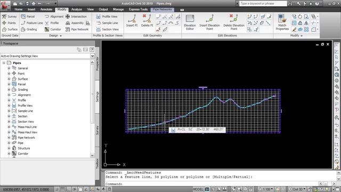The height and width of the screenshot is (192, 341).
Task: Select the Sample Line ribbon tool
Action: click(x=107, y=23)
